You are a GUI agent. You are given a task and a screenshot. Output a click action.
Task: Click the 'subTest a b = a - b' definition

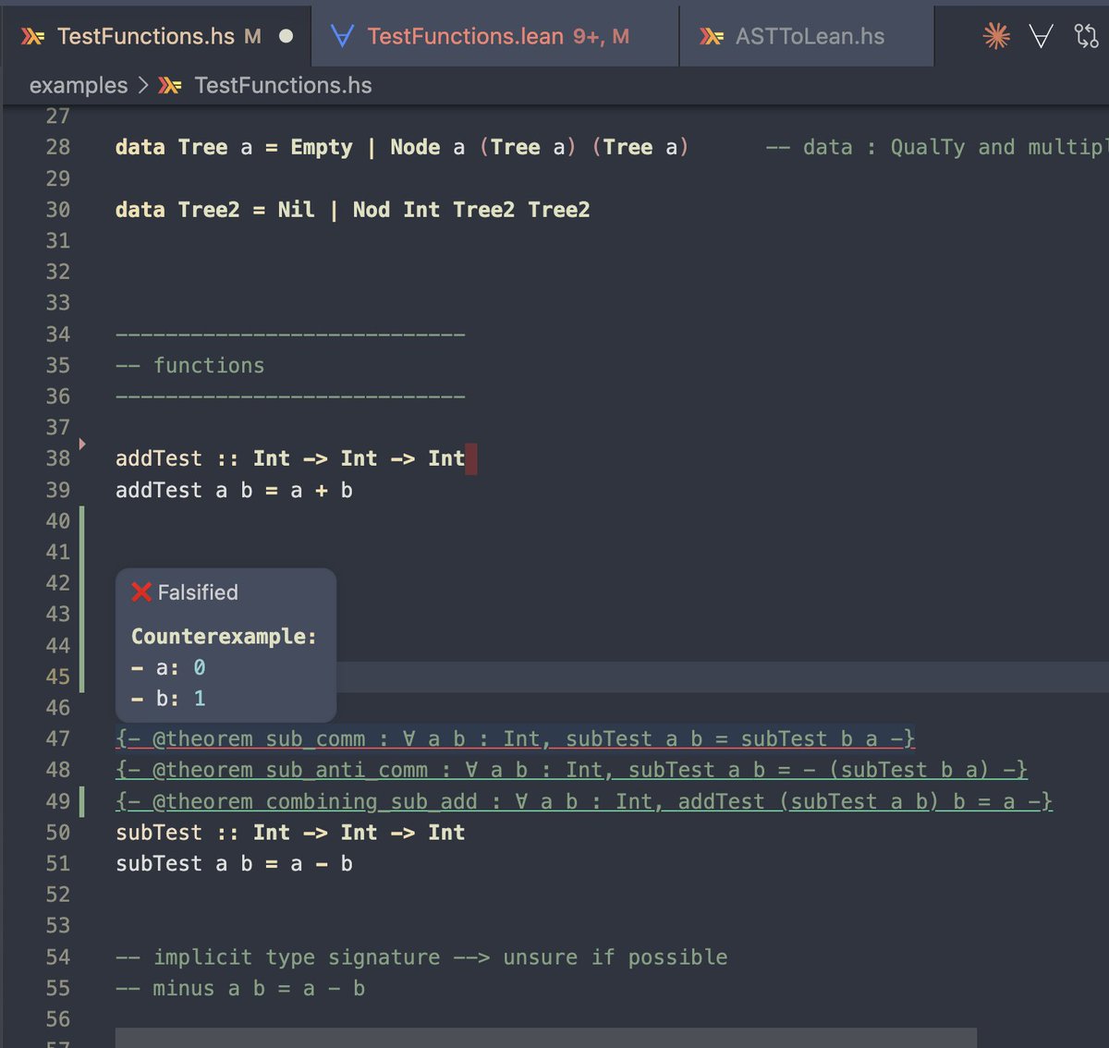click(234, 864)
